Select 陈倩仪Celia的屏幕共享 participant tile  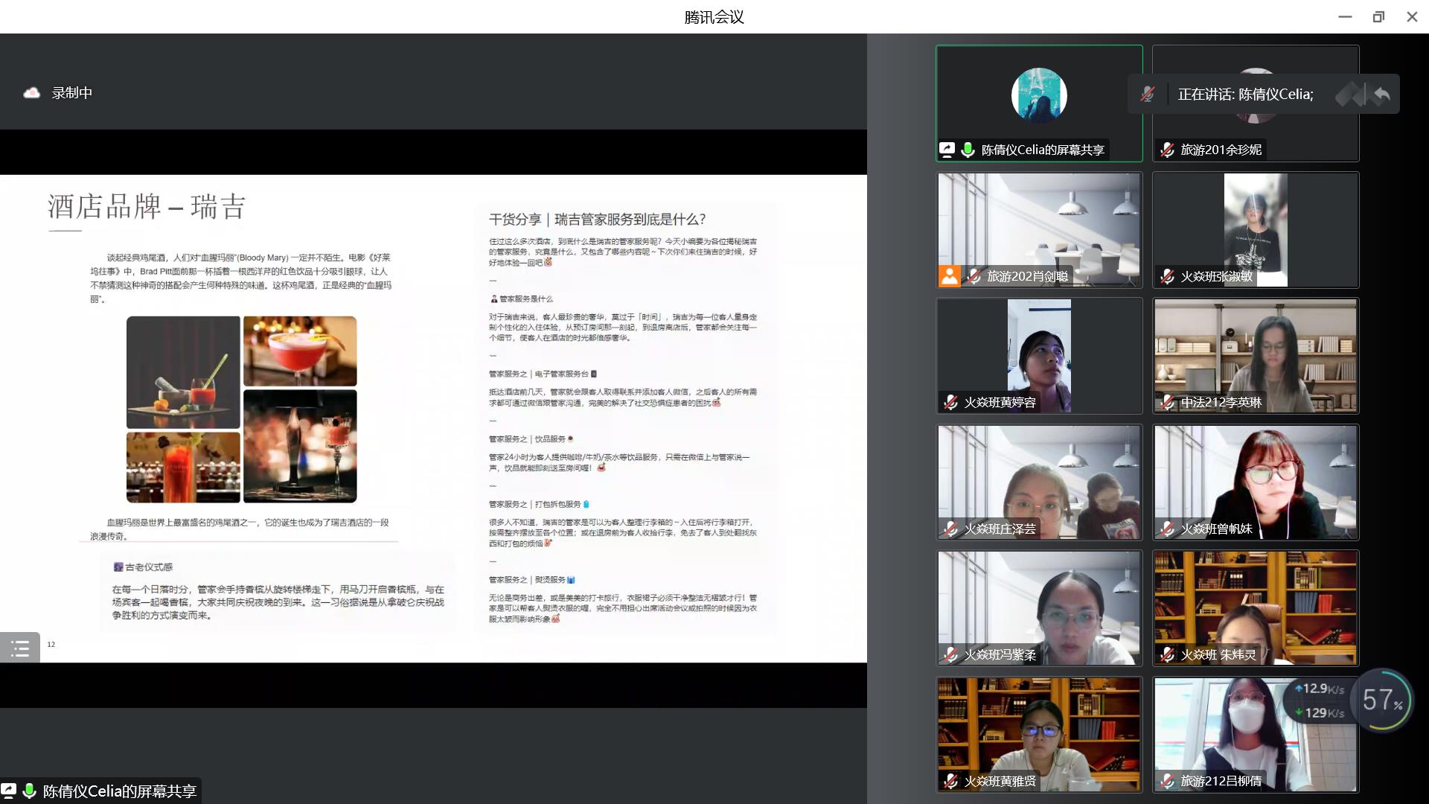1039,103
